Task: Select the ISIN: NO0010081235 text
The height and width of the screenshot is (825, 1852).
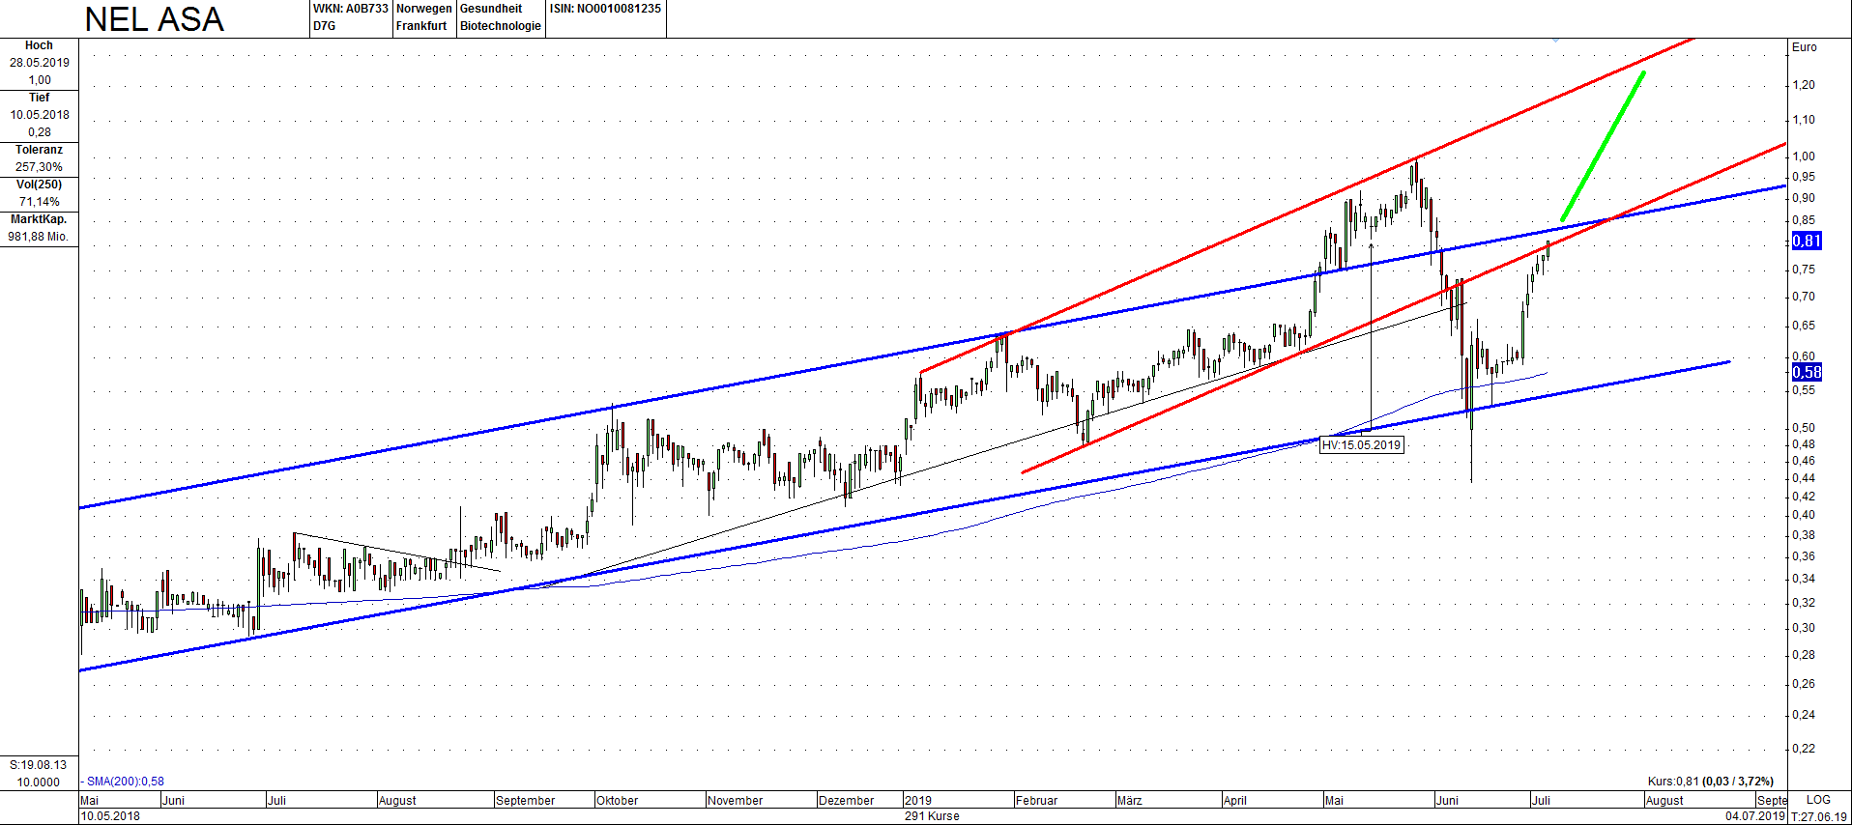Action: pyautogui.click(x=605, y=9)
